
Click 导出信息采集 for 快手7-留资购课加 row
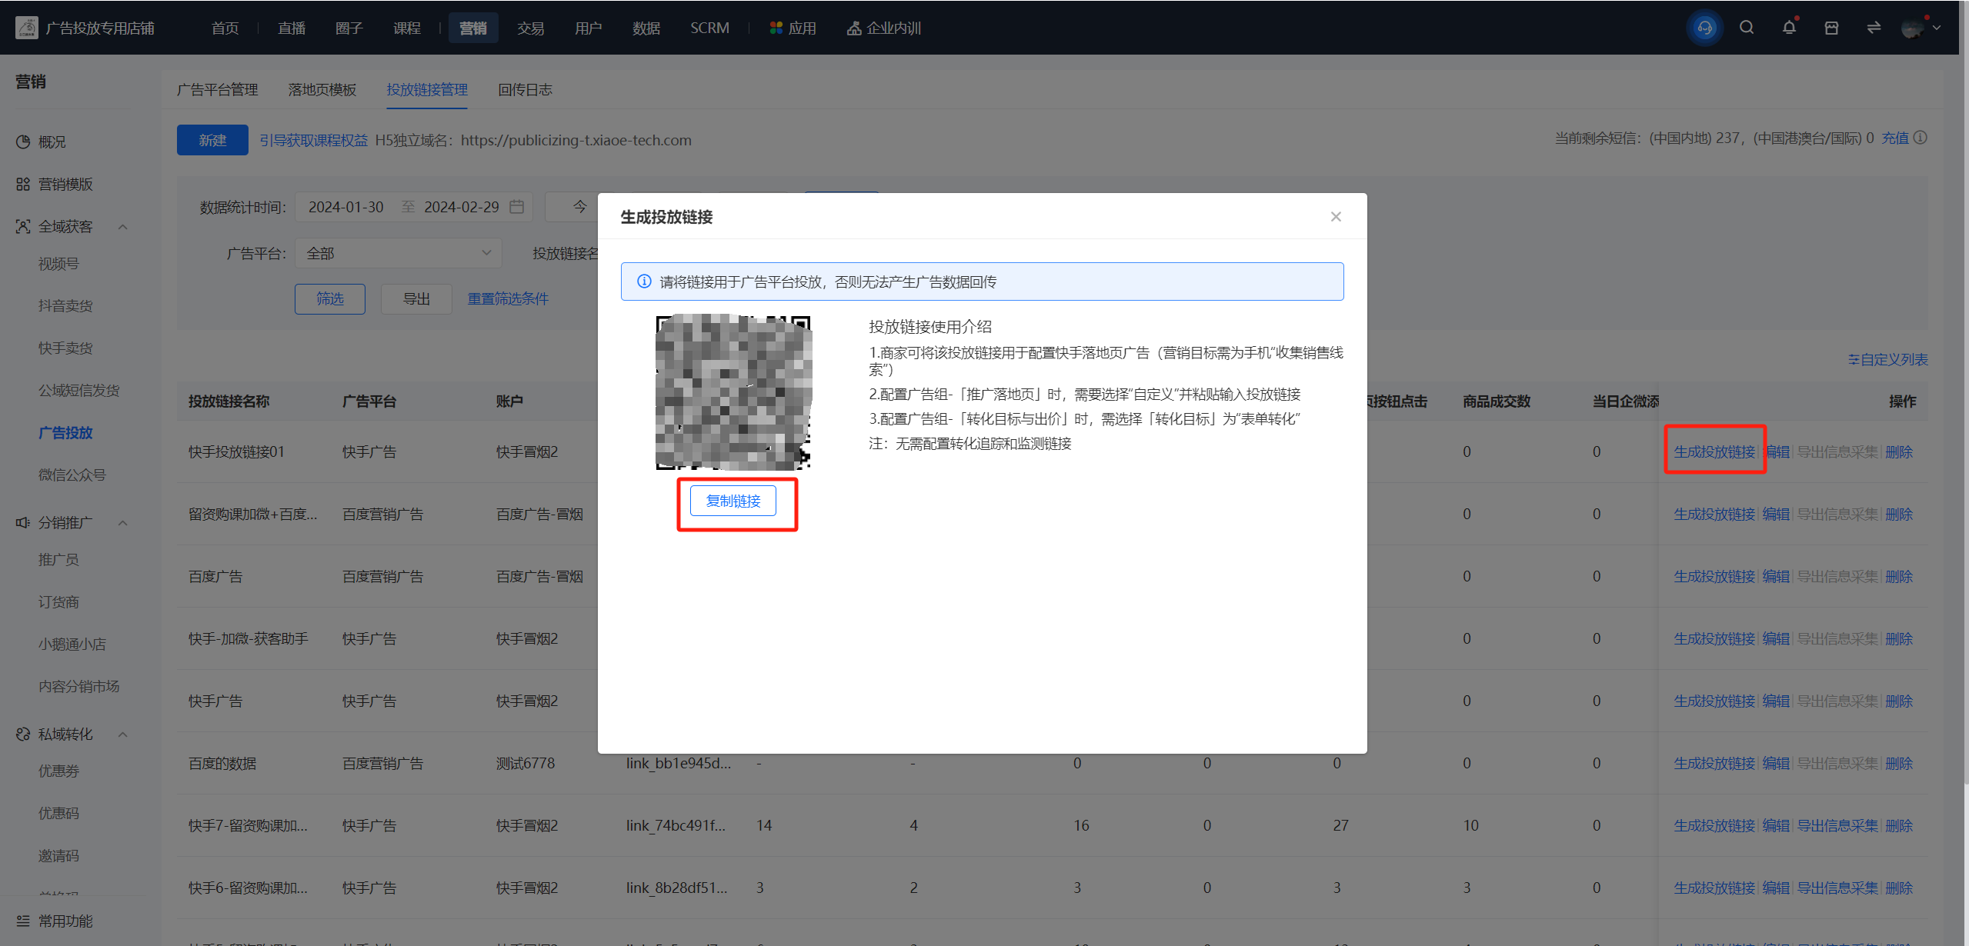pos(1837,825)
